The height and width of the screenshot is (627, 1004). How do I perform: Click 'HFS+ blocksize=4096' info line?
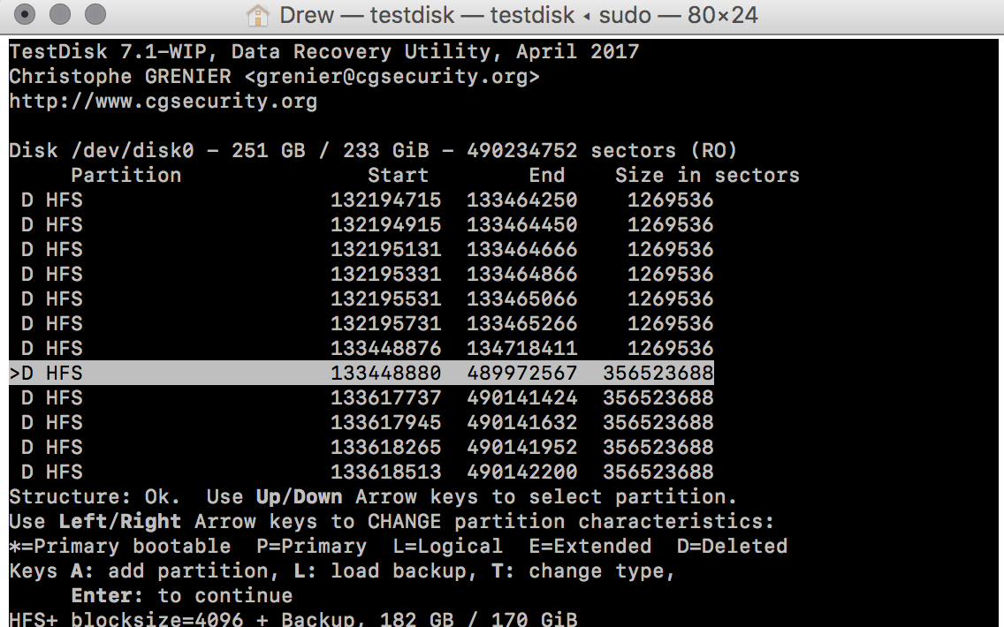pos(126,619)
